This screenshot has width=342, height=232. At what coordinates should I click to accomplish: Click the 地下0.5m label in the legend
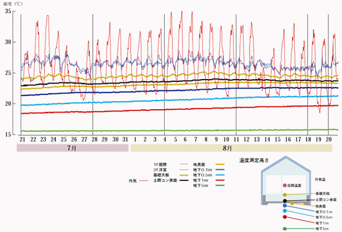[202, 175]
